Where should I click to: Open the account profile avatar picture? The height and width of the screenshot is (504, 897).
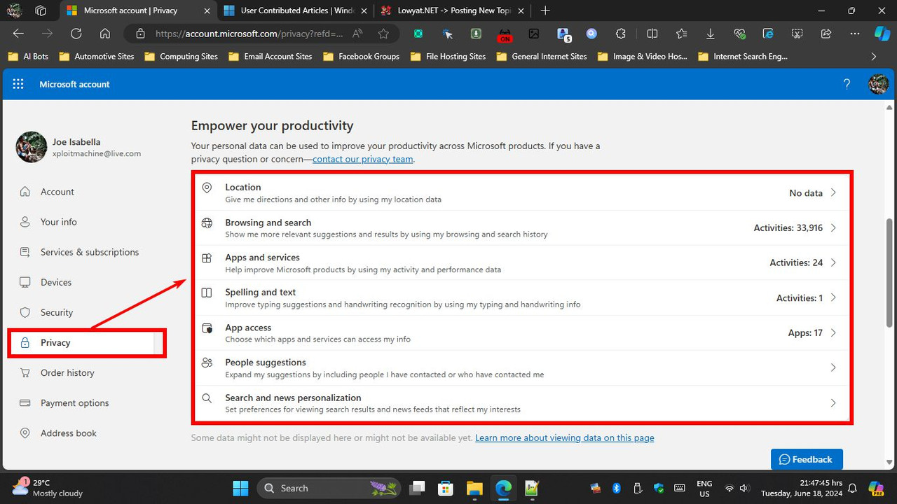[878, 84]
